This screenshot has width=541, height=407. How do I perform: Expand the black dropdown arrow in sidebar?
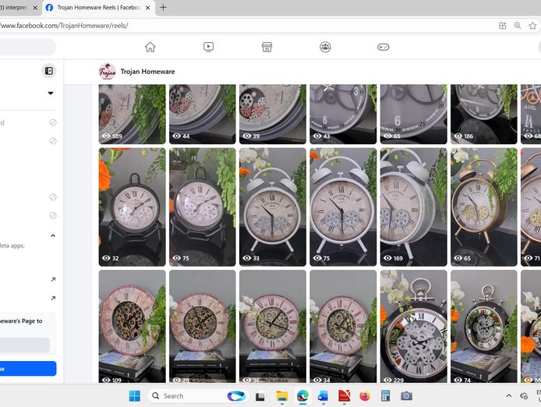(x=51, y=94)
